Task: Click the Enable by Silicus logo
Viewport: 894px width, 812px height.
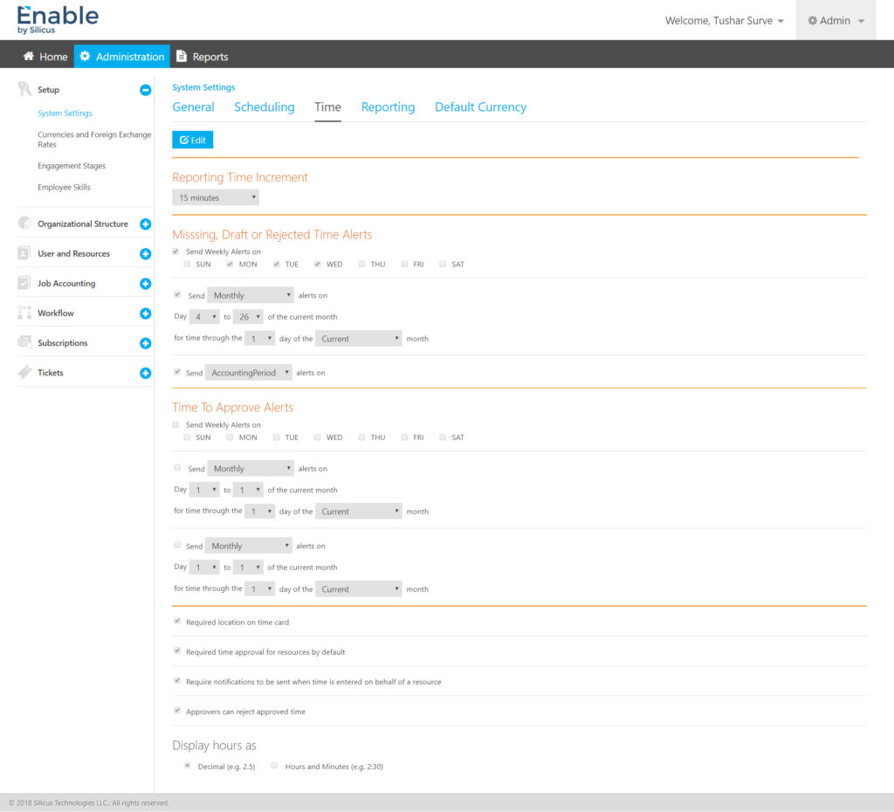Action: pos(58,19)
